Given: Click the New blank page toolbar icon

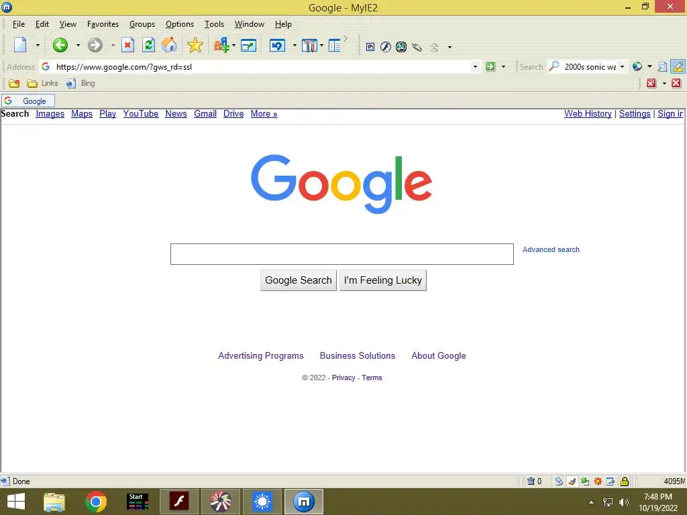Looking at the screenshot, I should (x=20, y=45).
